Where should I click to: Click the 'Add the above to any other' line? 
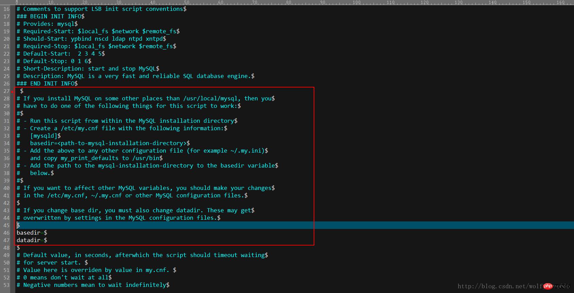pos(142,151)
